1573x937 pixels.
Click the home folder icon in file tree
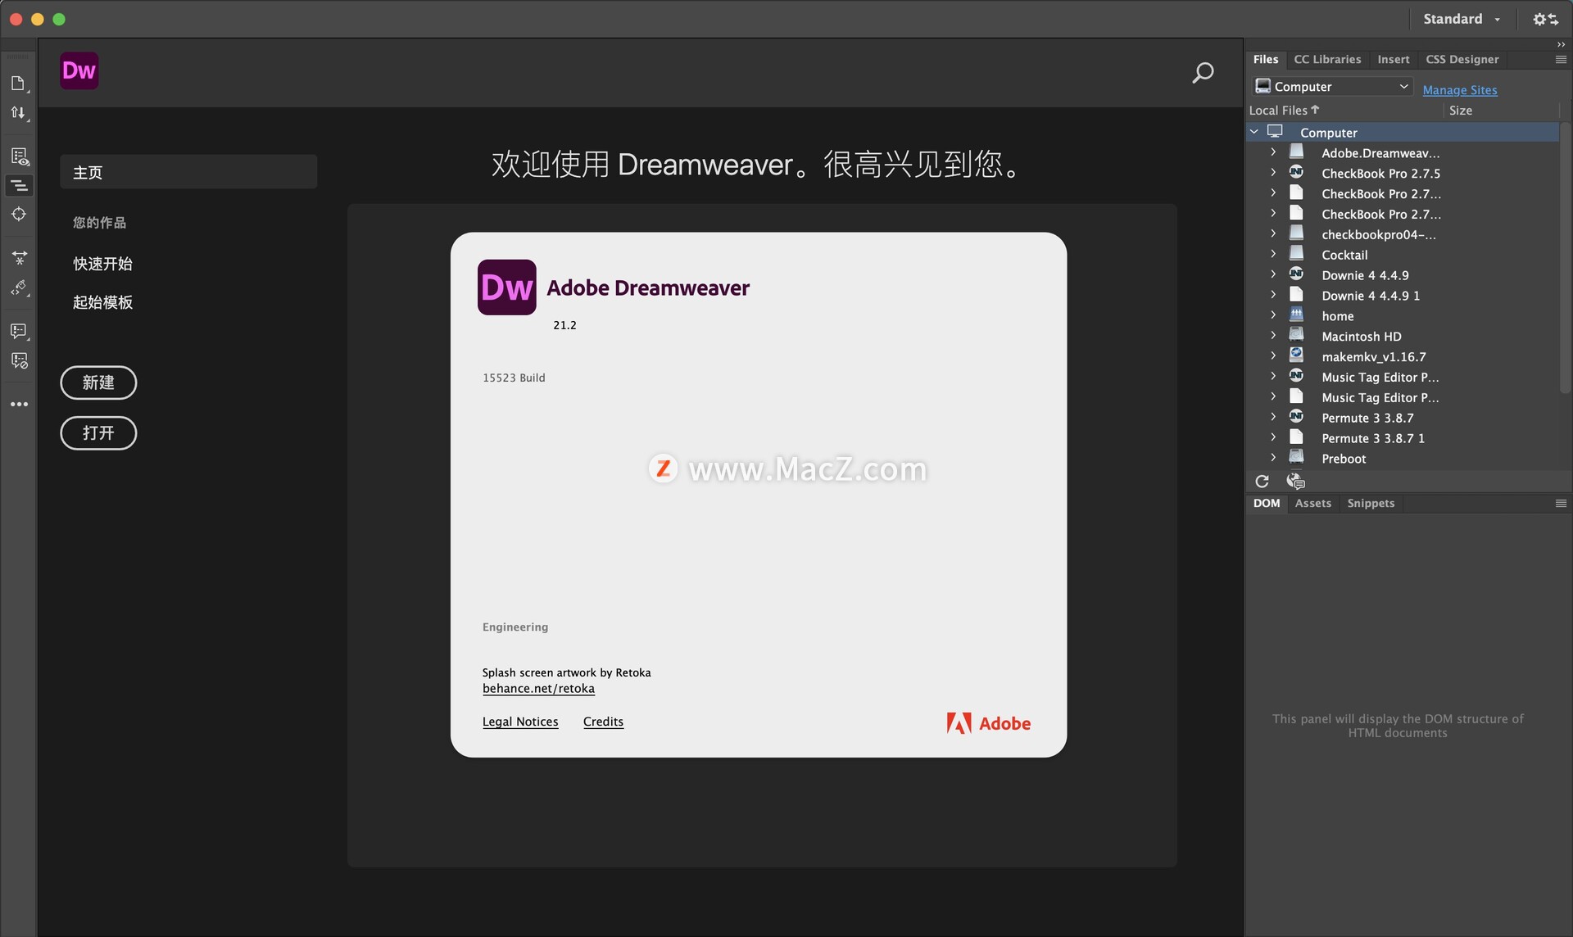click(x=1296, y=315)
